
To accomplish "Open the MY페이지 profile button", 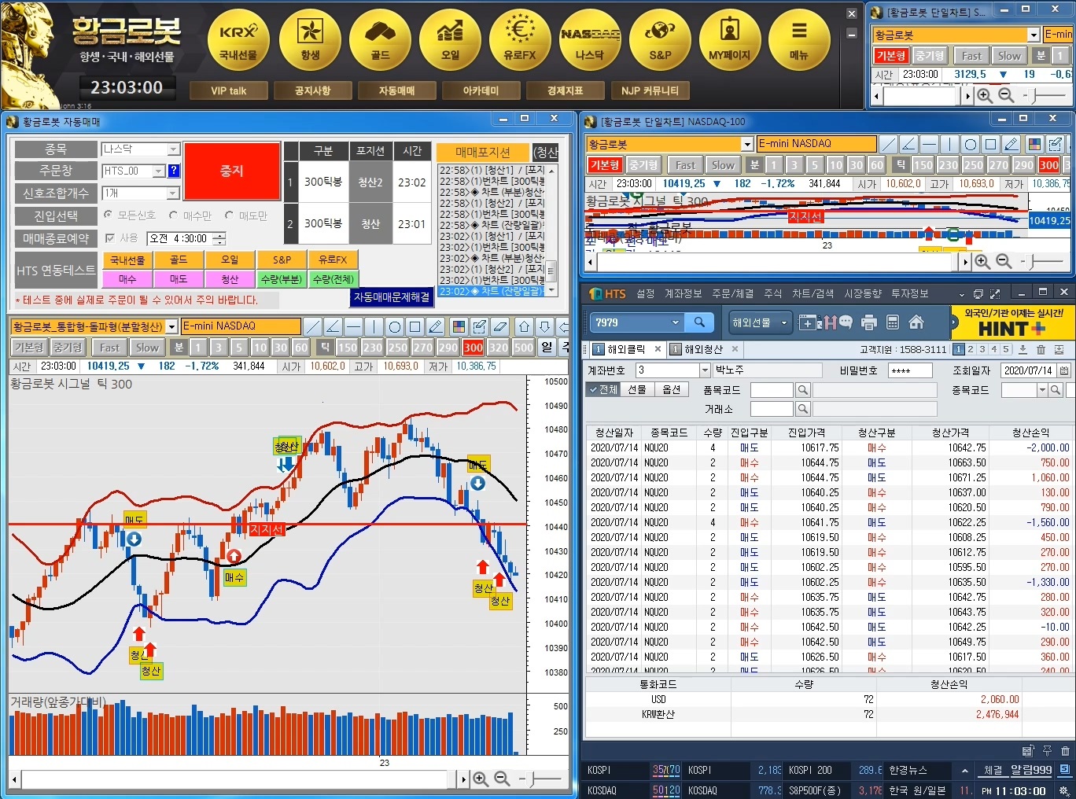I will tap(730, 39).
